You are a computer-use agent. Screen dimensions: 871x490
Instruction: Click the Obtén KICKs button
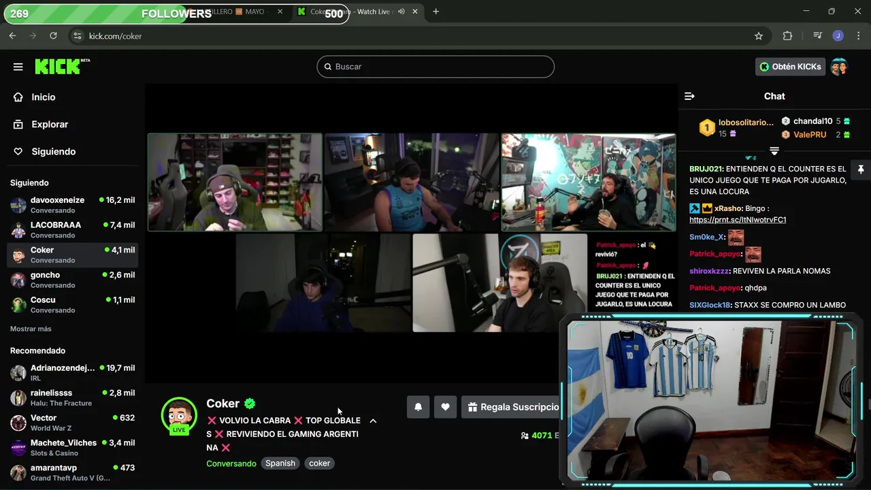click(790, 67)
